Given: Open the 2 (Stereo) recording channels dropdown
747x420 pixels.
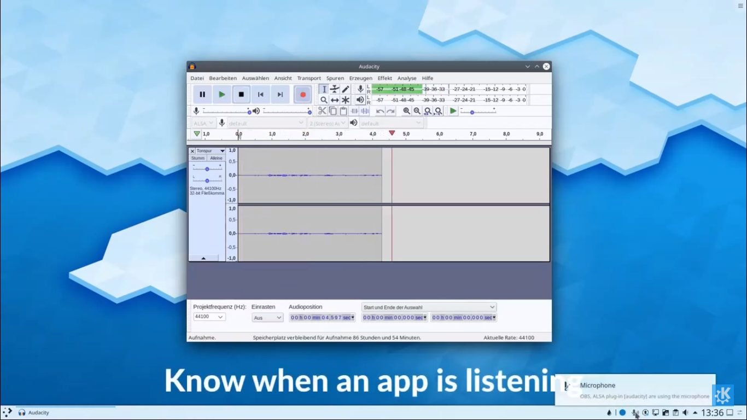Looking at the screenshot, I should click(x=327, y=123).
